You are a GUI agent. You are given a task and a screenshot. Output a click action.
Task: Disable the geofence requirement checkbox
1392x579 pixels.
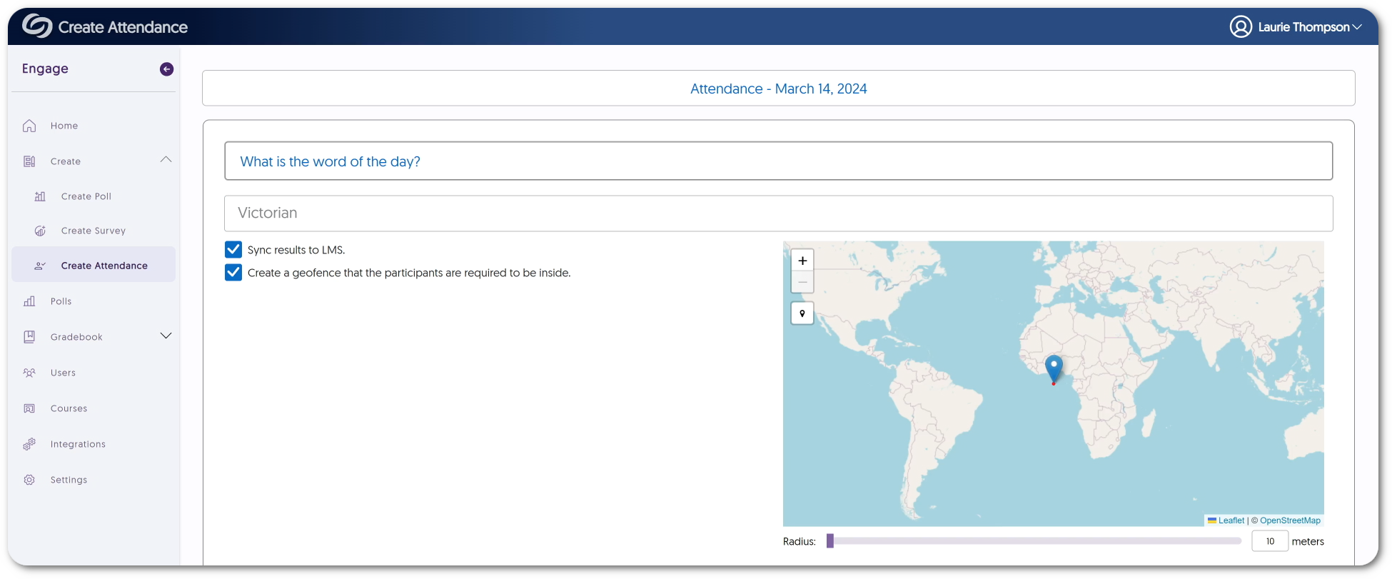click(x=233, y=273)
